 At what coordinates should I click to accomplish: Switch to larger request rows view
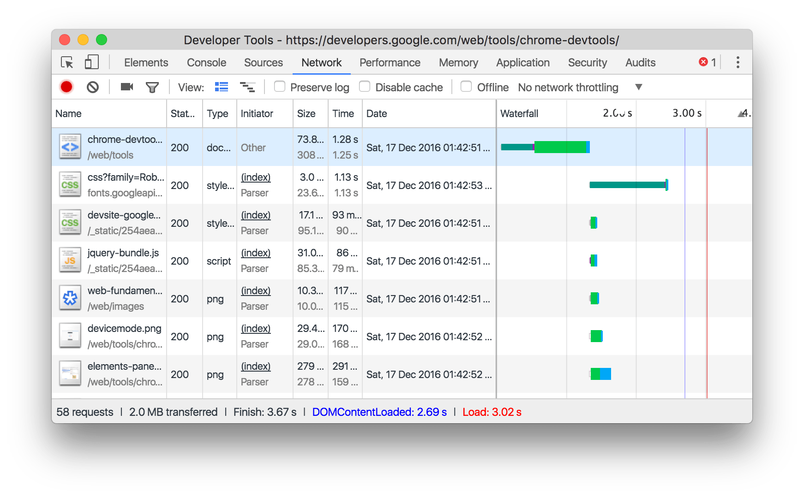point(221,87)
